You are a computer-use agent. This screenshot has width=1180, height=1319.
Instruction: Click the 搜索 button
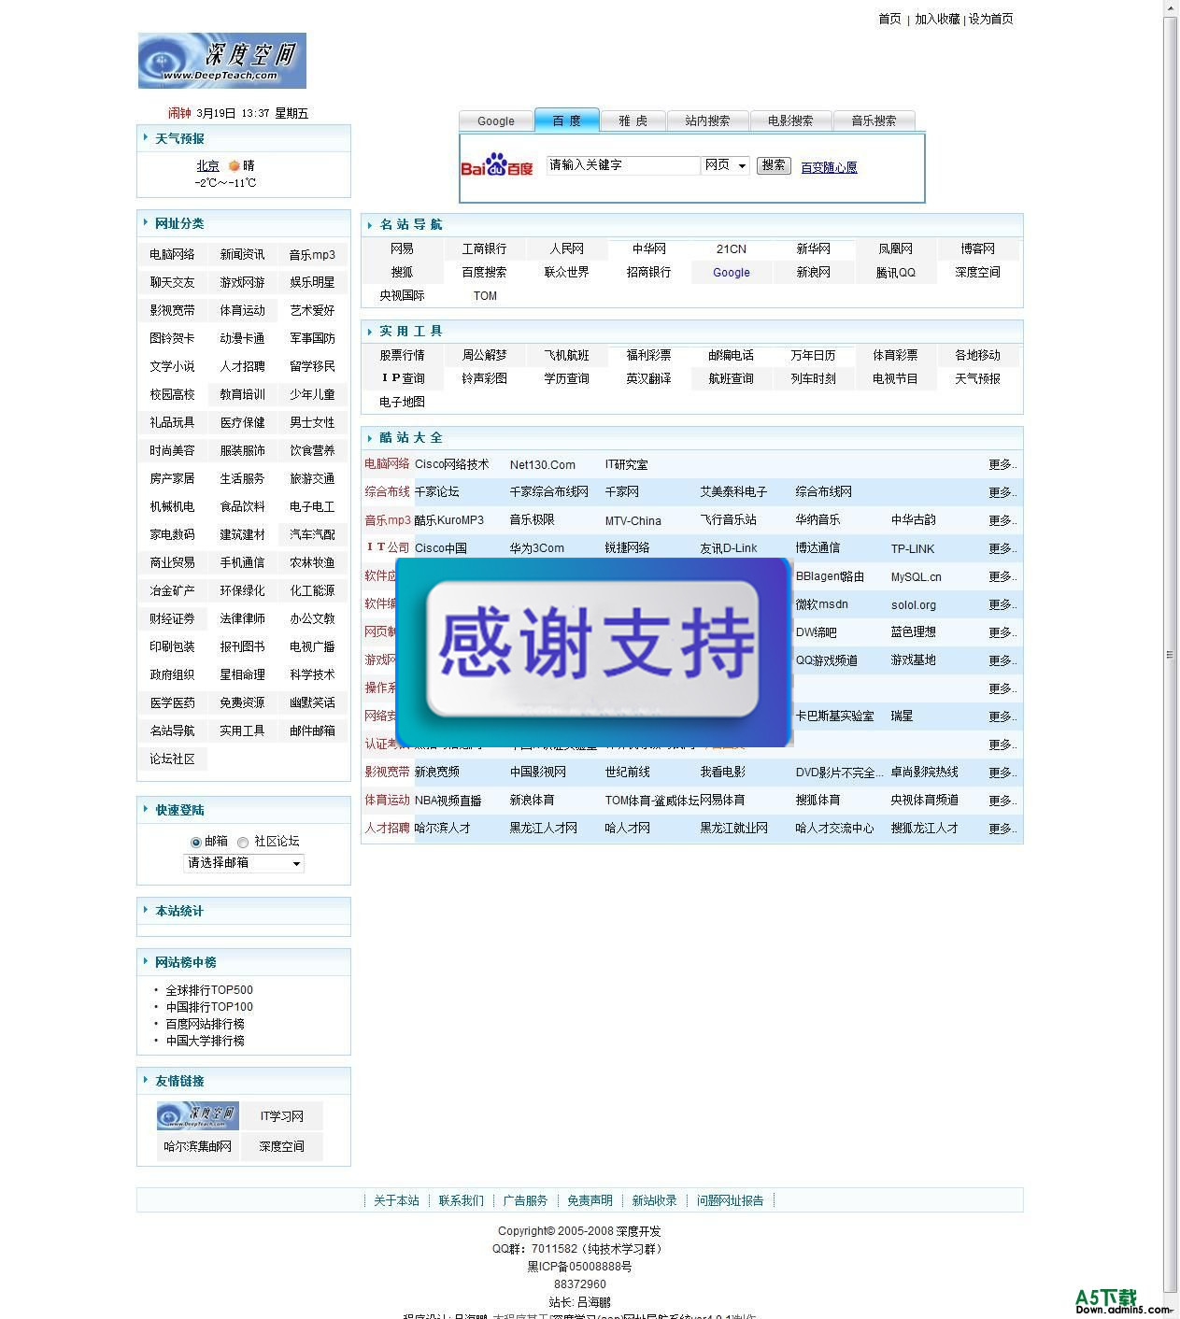tap(774, 165)
